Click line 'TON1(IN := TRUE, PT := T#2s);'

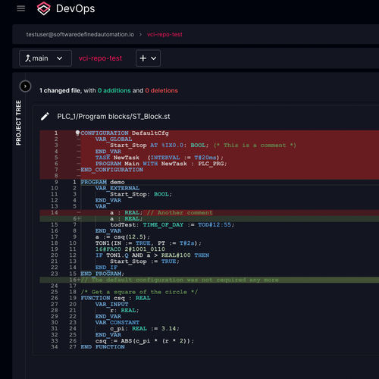(149, 243)
